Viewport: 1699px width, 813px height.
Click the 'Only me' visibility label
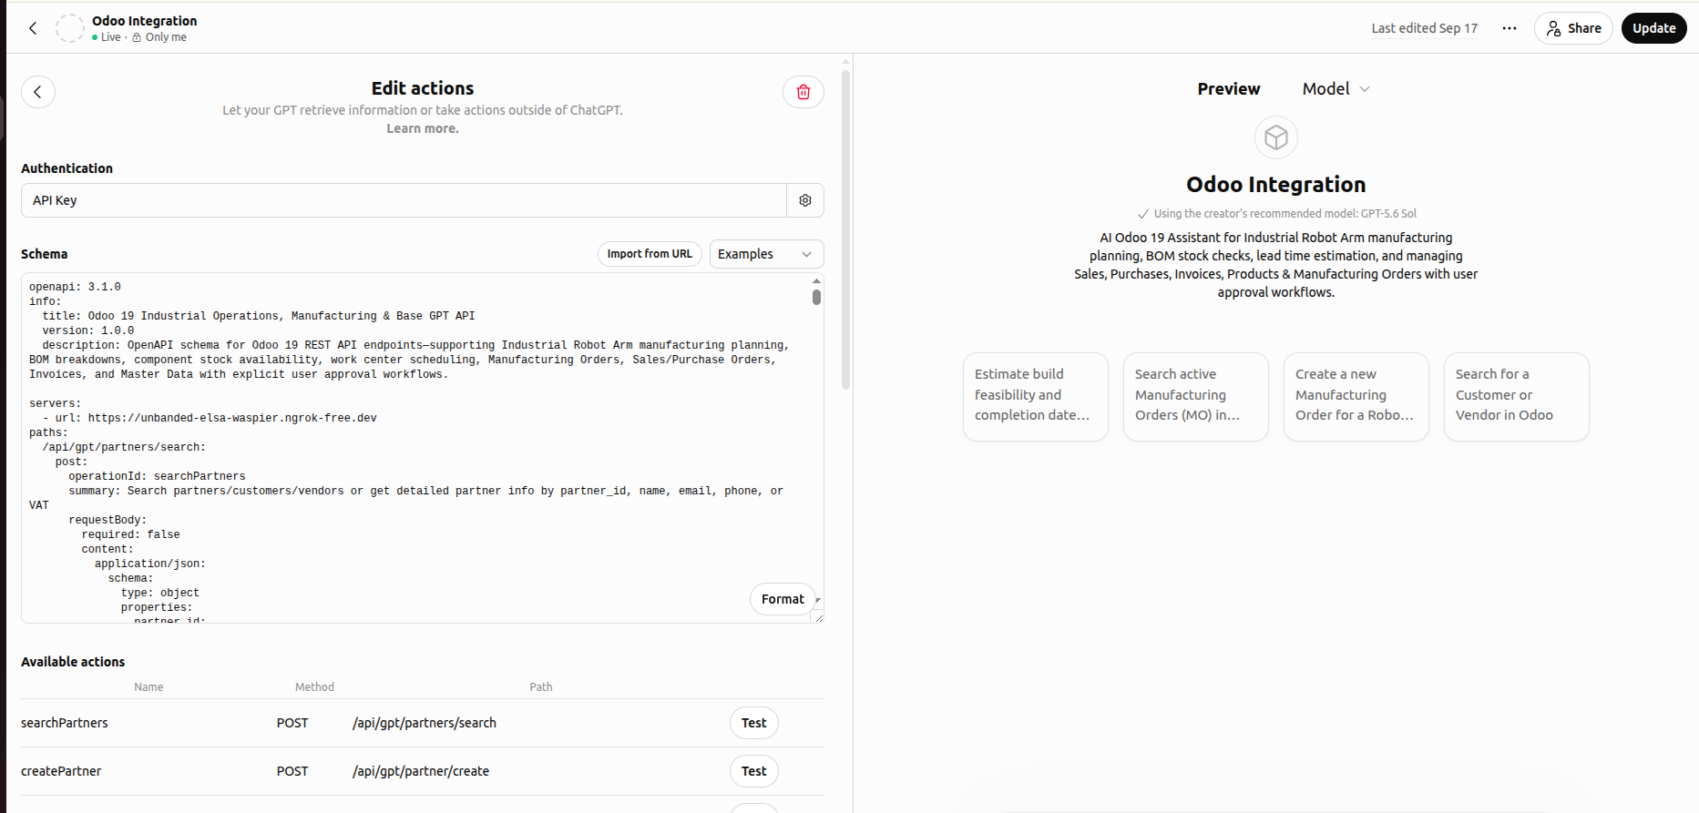click(x=165, y=37)
